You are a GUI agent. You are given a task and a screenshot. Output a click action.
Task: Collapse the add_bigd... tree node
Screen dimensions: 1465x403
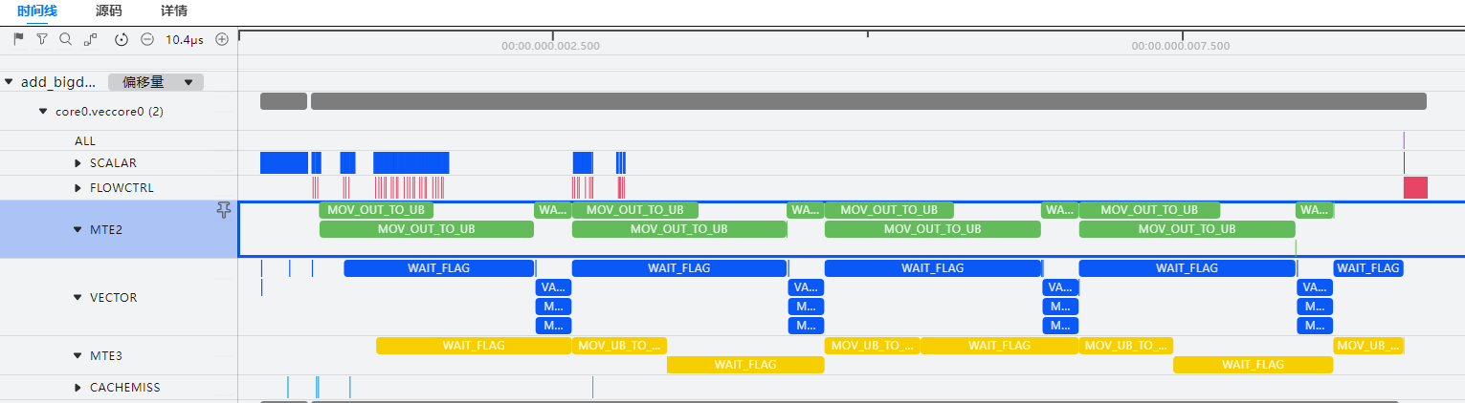[x=9, y=82]
